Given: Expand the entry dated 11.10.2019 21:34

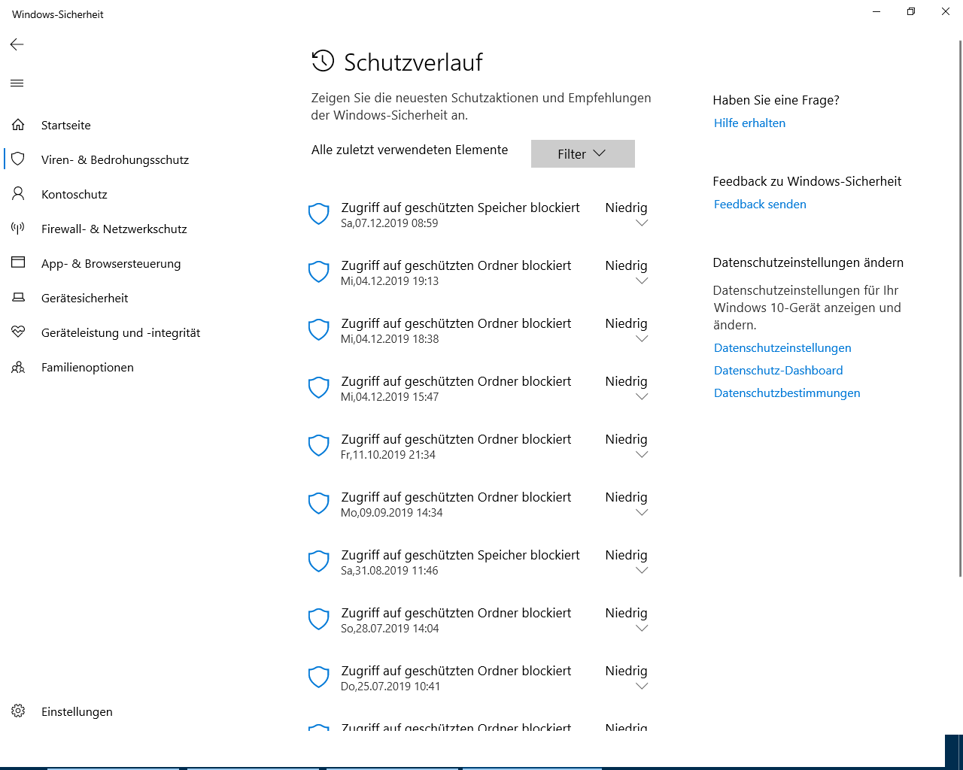Looking at the screenshot, I should [642, 455].
